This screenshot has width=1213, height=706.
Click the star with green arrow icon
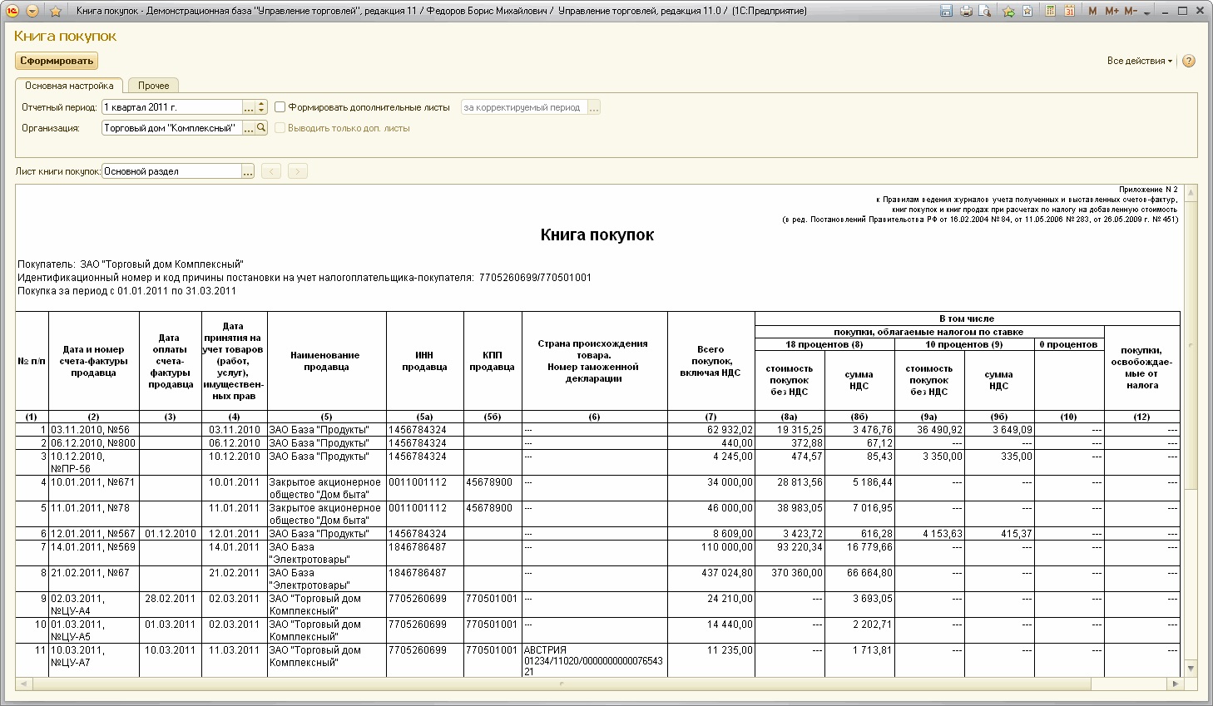[1008, 11]
